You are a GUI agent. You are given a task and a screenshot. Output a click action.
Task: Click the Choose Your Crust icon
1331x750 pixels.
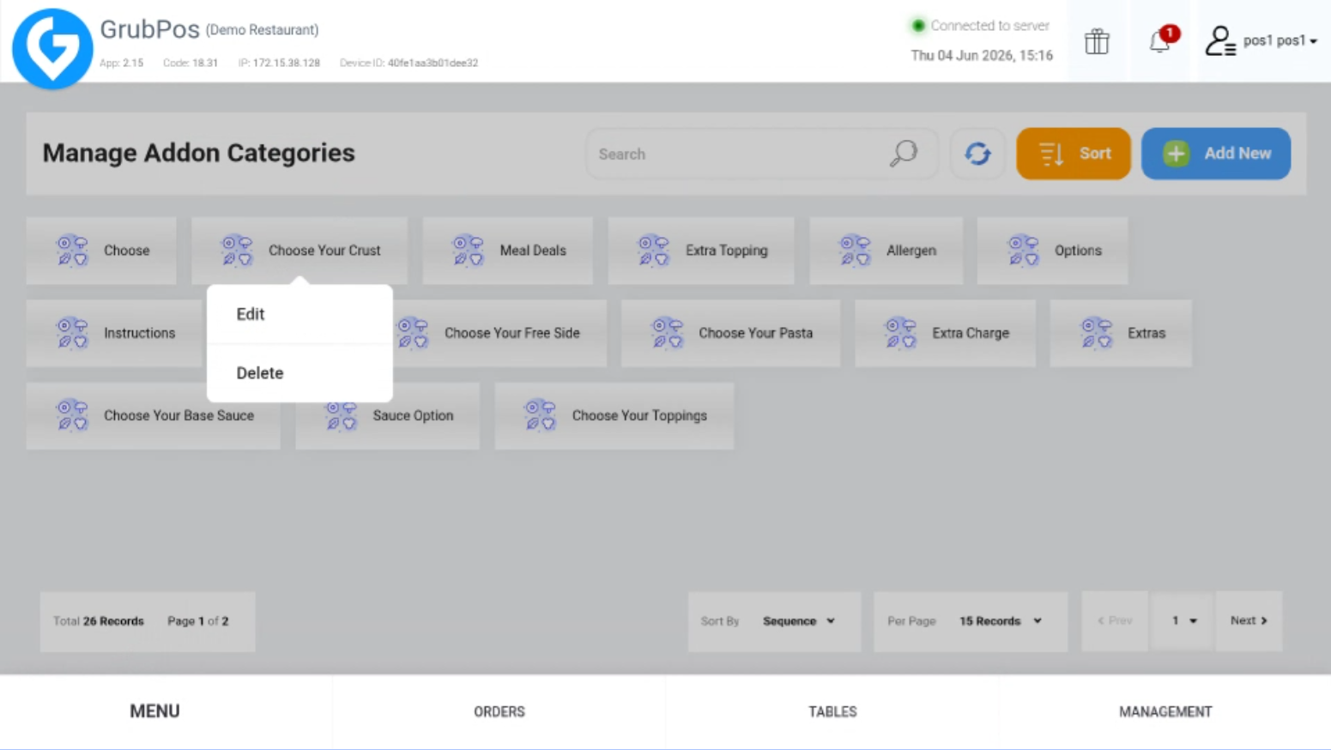pos(237,251)
